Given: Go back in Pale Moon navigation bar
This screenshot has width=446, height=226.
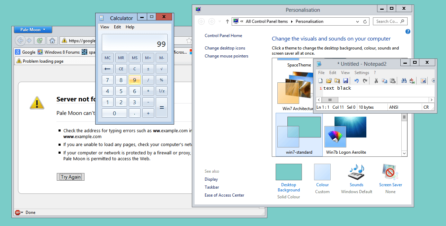Looking at the screenshot, I should click(x=20, y=41).
